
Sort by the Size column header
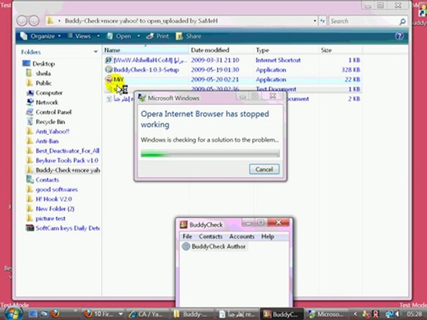[340, 50]
